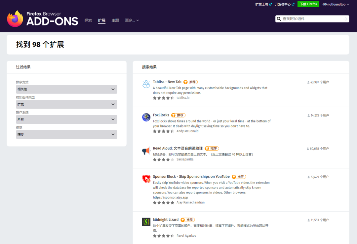Click the 43,997 users count
This screenshot has height=244, width=357.
(x=318, y=82)
